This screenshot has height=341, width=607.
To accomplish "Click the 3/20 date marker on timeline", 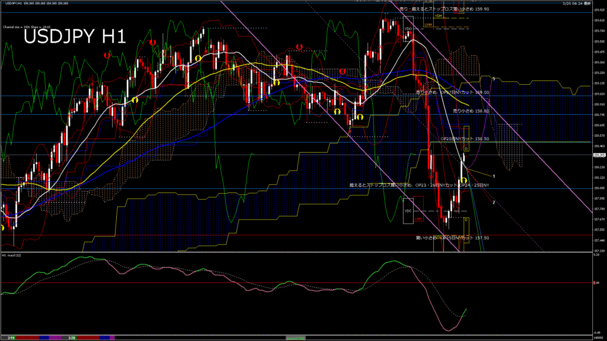I will 71,338.
